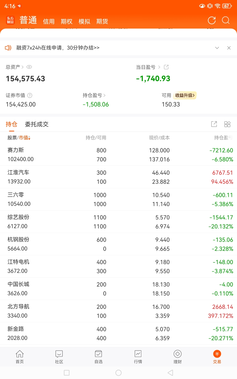Tap Android home circle button

(118, 373)
